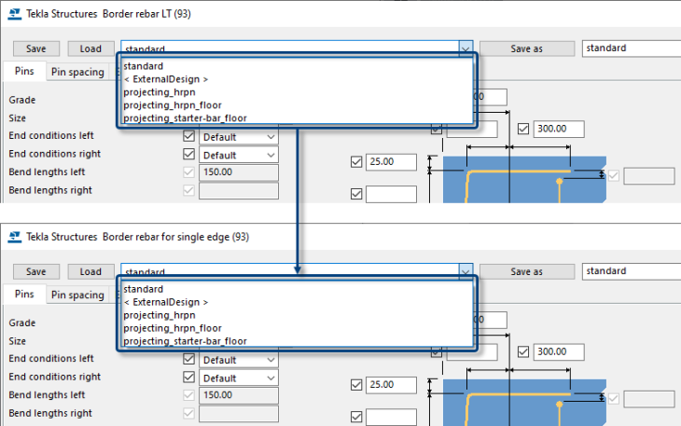The image size is (681, 426).
Task: Click Save as button in Border rebar LT window
Action: point(527,48)
